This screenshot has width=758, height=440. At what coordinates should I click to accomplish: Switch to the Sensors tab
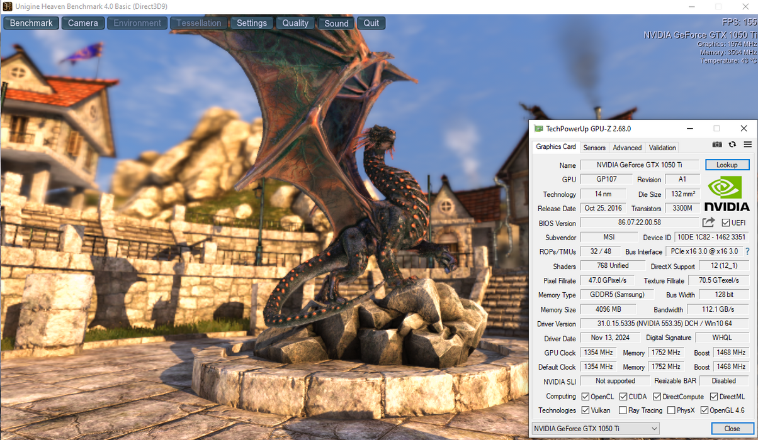(594, 148)
